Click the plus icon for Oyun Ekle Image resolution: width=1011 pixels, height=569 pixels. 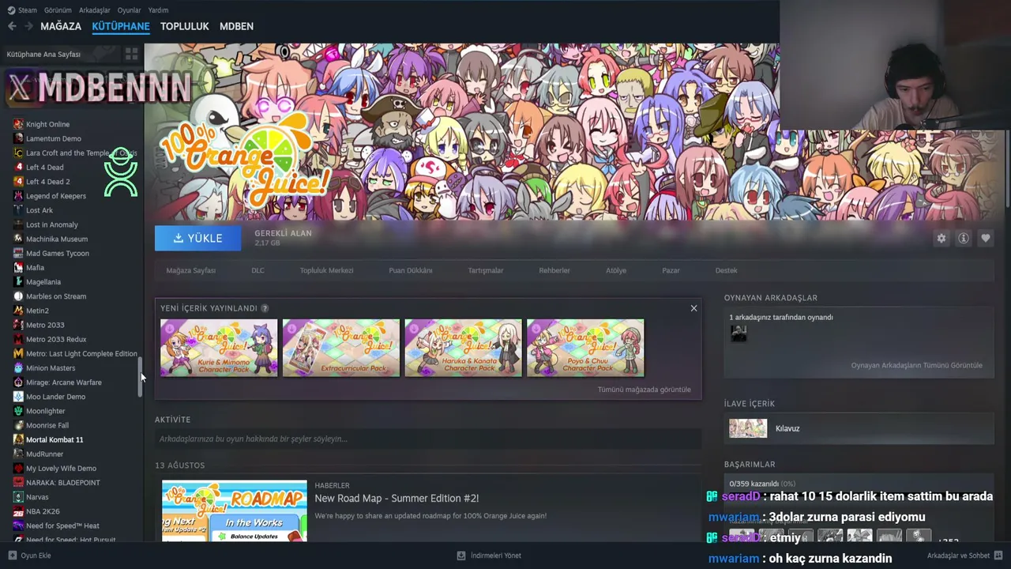pyautogui.click(x=12, y=556)
